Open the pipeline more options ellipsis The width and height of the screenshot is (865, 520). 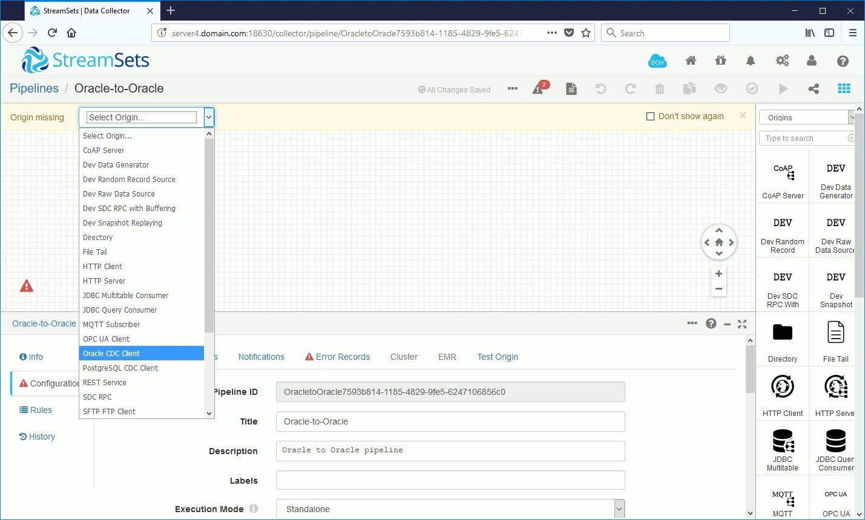513,88
